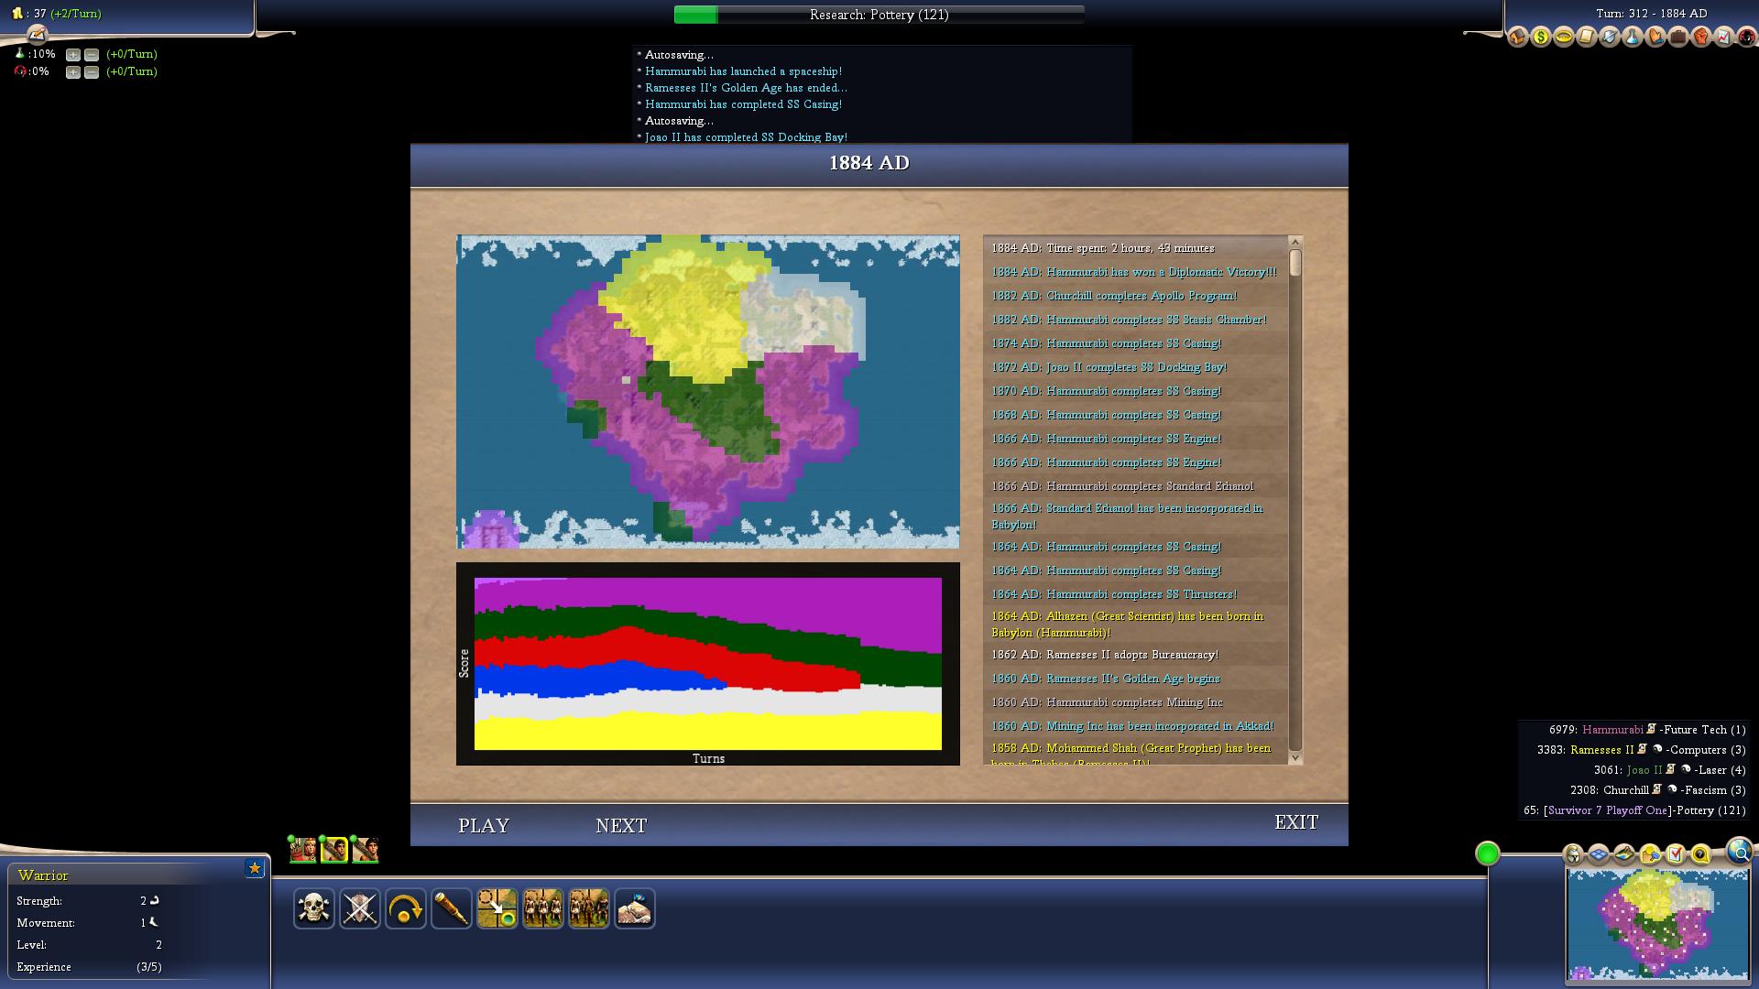This screenshot has height=989, width=1759.
Task: Click the Explore mountain flag icon
Action: coord(635,908)
